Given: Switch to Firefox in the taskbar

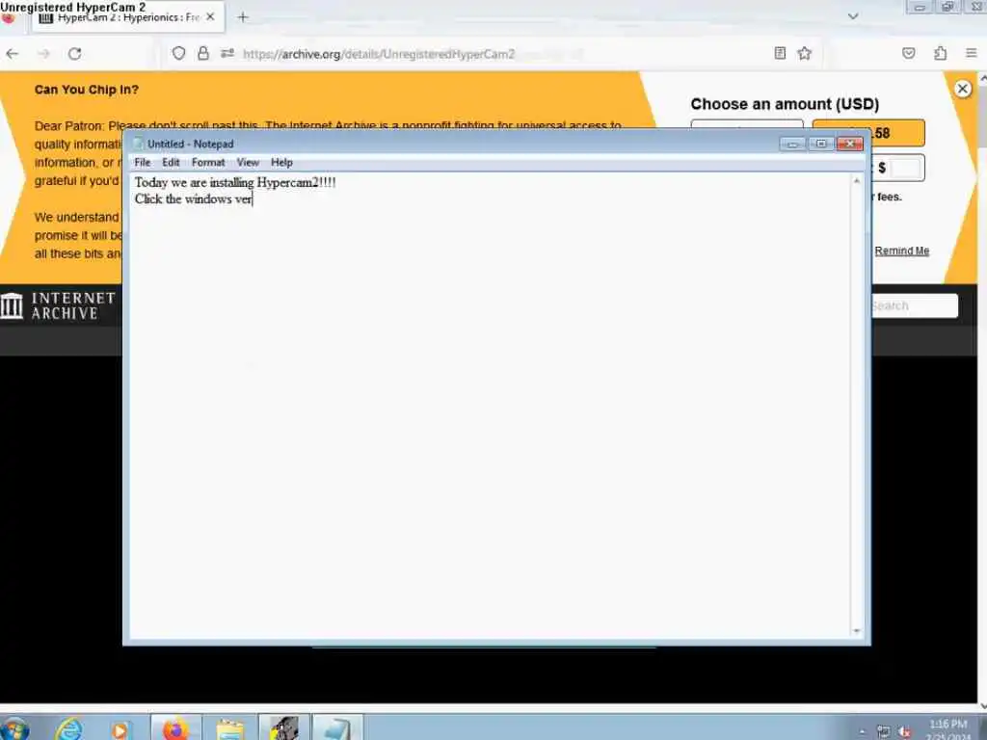Looking at the screenshot, I should point(176,728).
